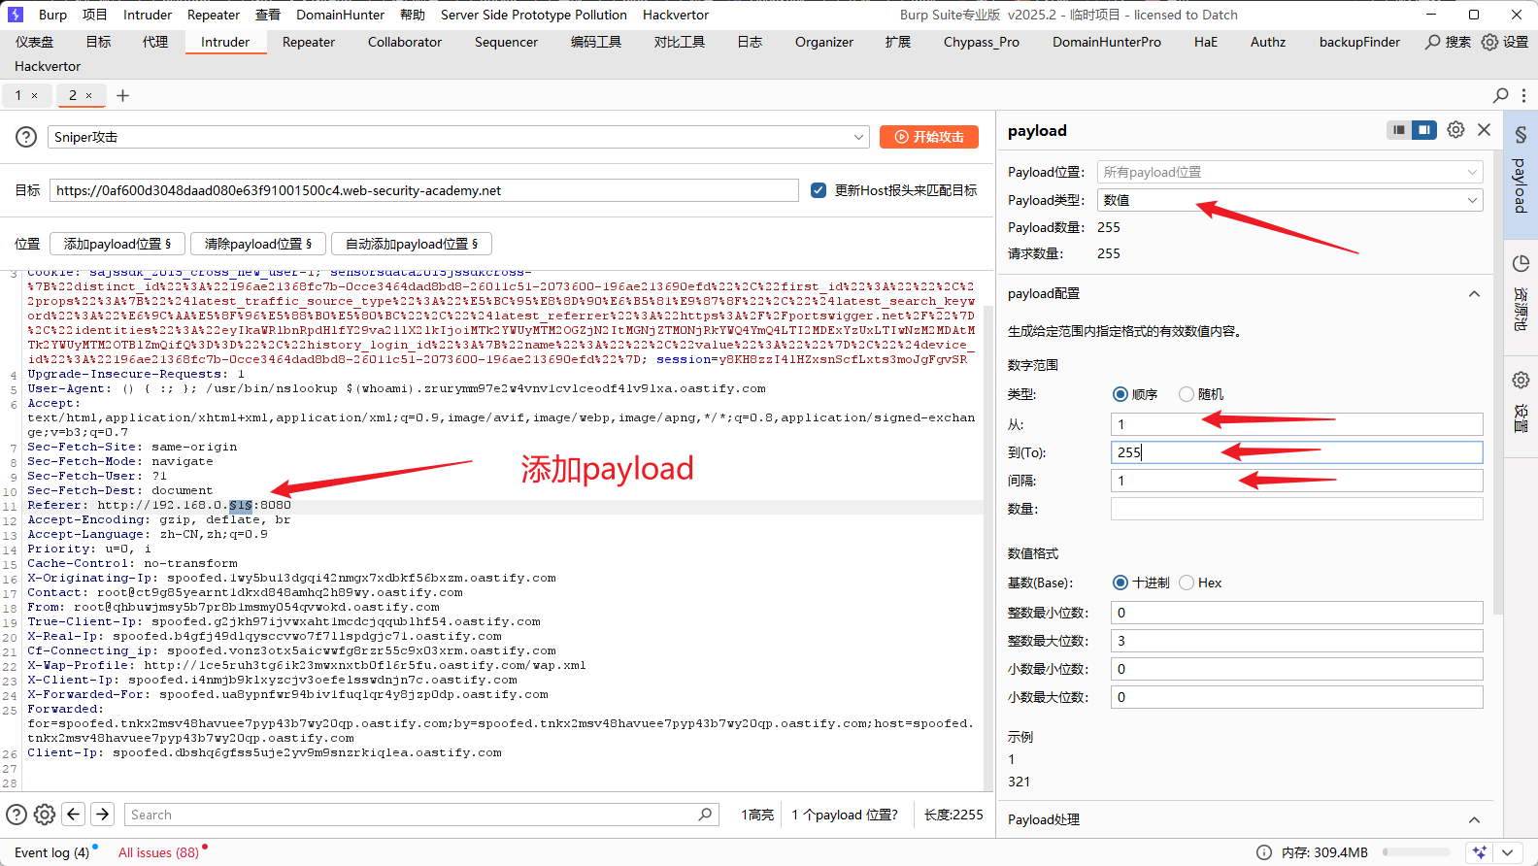
Task: Collapse the payload配置 section
Action: click(1474, 293)
